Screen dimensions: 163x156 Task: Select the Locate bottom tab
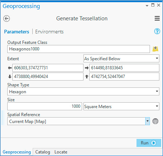coord(61,152)
